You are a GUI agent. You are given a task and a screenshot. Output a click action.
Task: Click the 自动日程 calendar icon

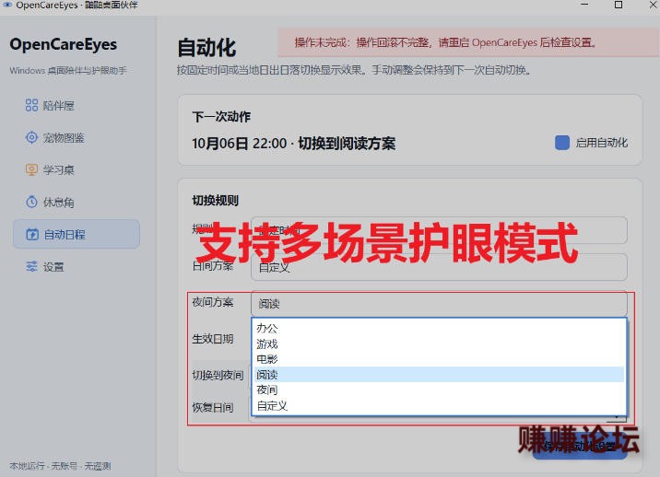32,234
